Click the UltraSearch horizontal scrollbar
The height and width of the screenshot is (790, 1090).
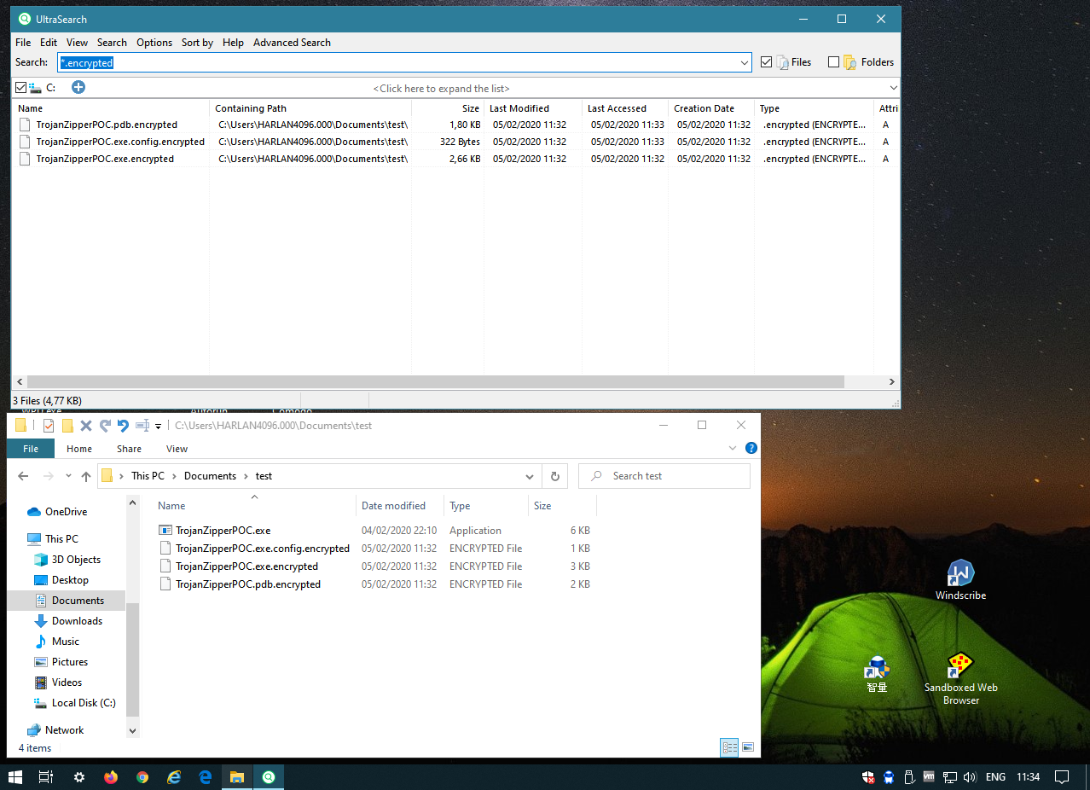click(x=435, y=382)
